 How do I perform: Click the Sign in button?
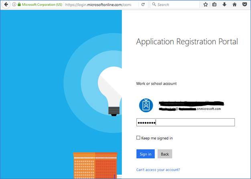point(146,154)
